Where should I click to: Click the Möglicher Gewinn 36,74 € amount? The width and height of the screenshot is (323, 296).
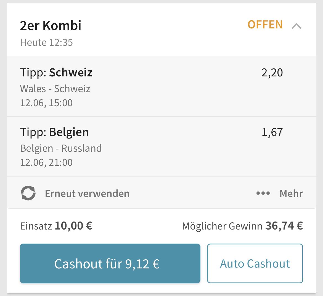pyautogui.click(x=284, y=226)
